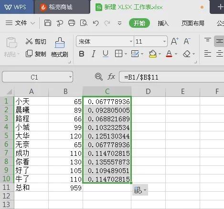The height and width of the screenshot is (209, 224).
Task: Click the fx insert function icon
Action: [x=111, y=77]
